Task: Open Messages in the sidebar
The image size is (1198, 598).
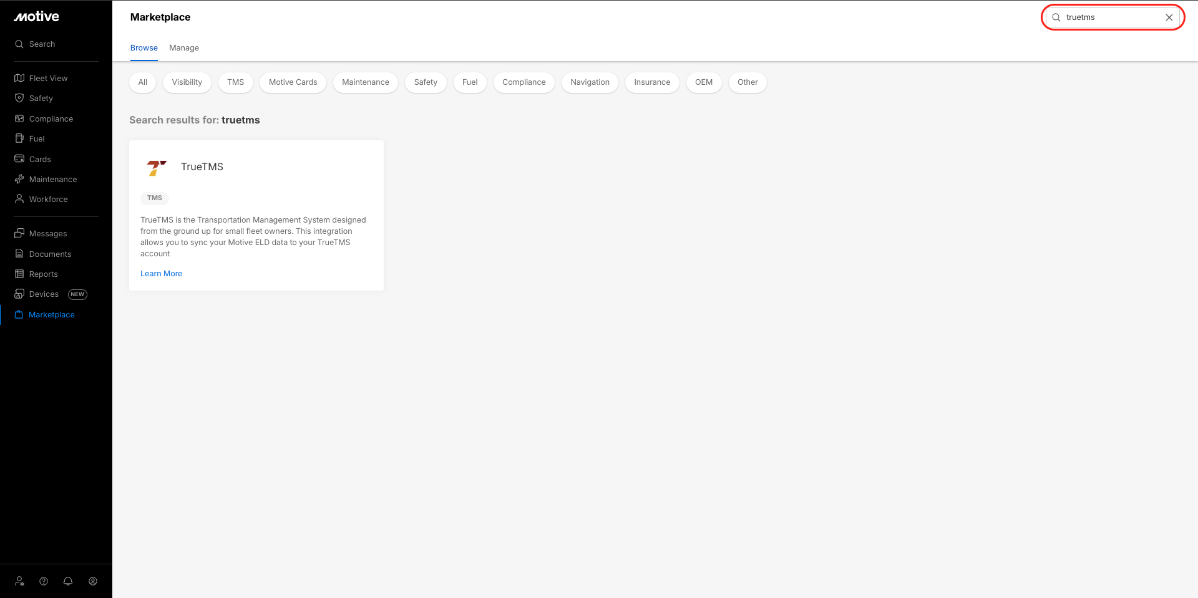Action: (48, 234)
